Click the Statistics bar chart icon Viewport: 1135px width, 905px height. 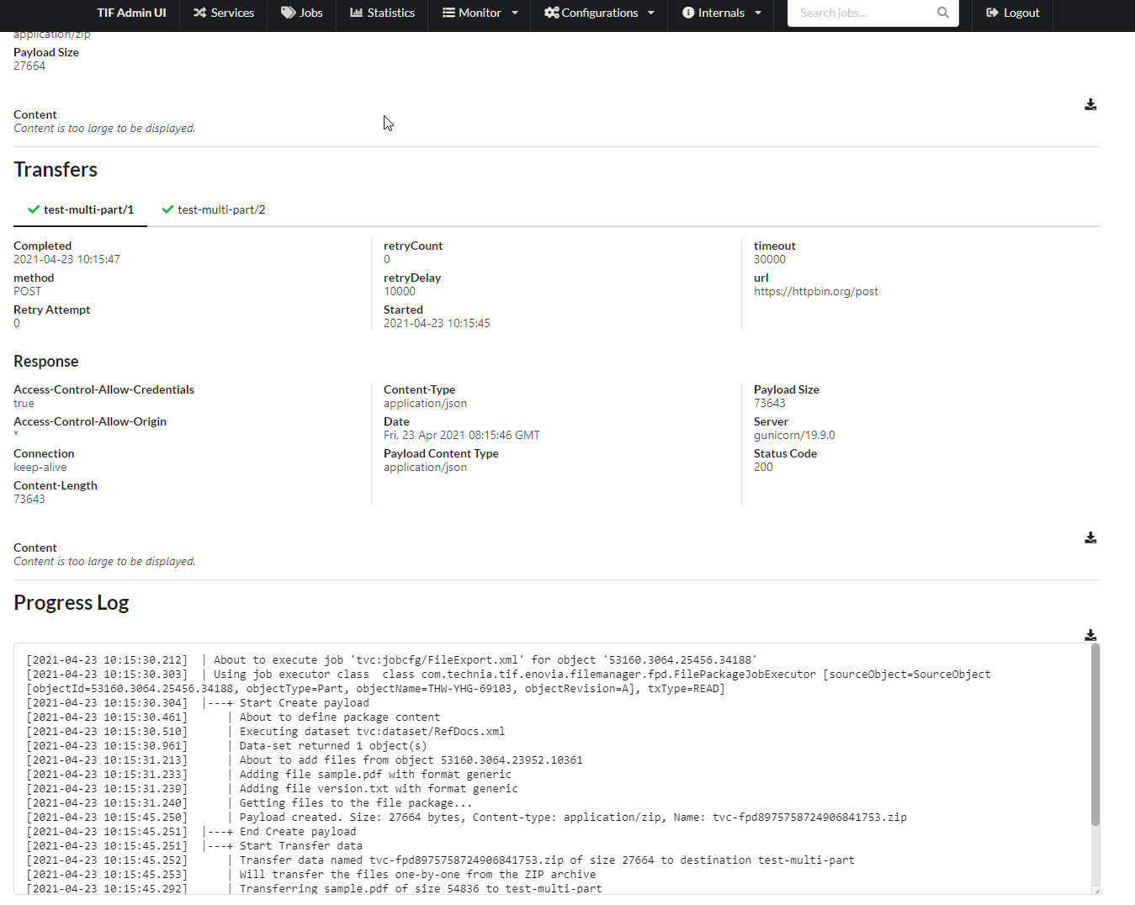coord(357,13)
